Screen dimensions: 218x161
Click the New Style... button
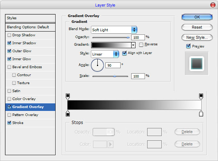pos(197,37)
